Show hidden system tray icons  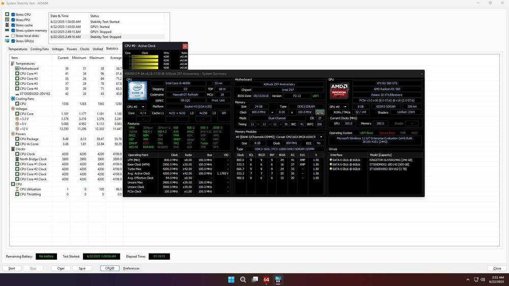pyautogui.click(x=468, y=279)
